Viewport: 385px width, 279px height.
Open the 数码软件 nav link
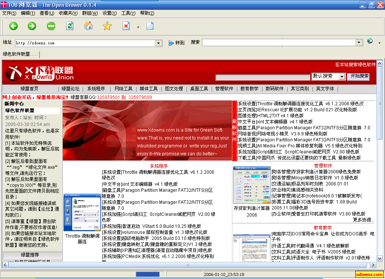point(274,89)
